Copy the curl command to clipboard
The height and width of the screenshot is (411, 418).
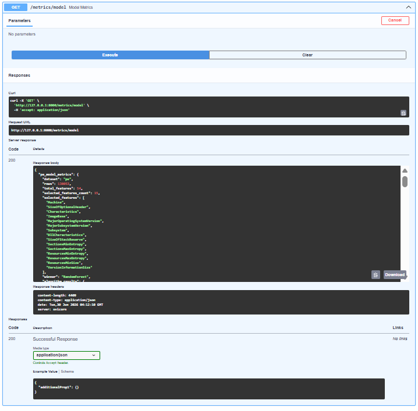click(403, 113)
